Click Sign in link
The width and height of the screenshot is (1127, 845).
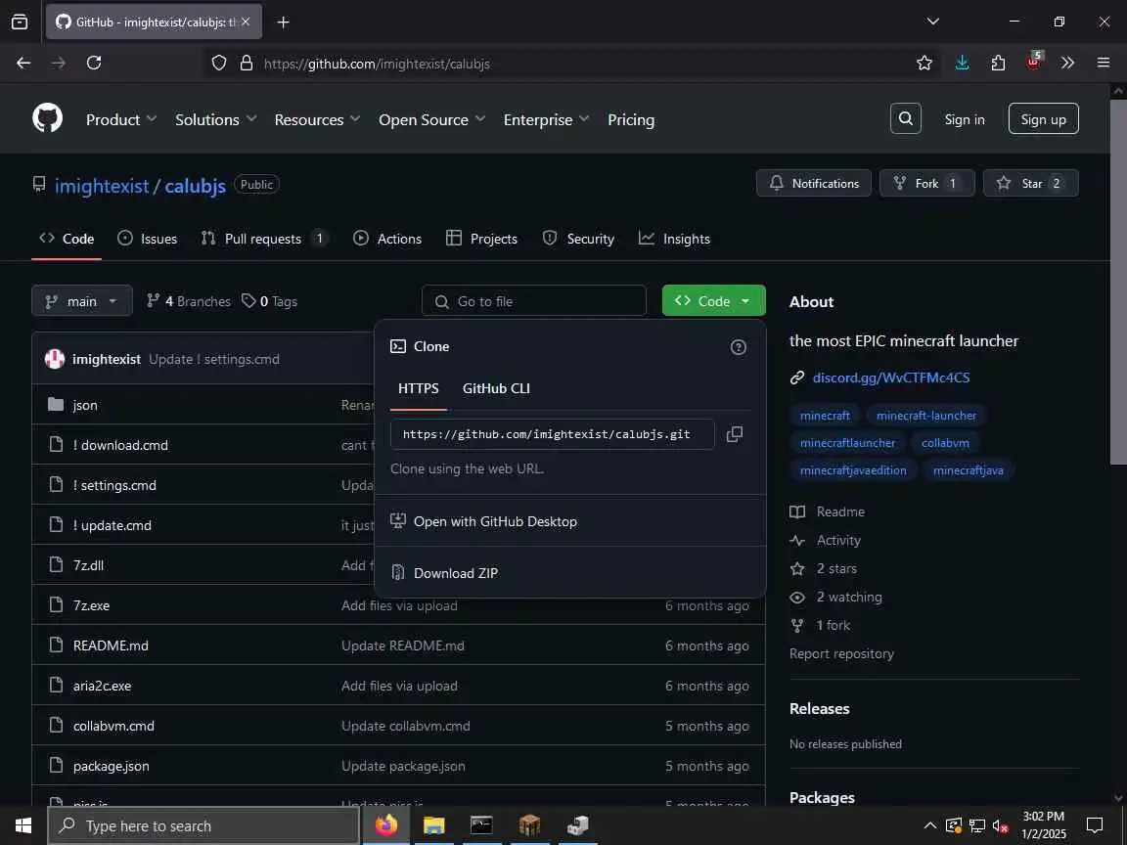click(965, 119)
